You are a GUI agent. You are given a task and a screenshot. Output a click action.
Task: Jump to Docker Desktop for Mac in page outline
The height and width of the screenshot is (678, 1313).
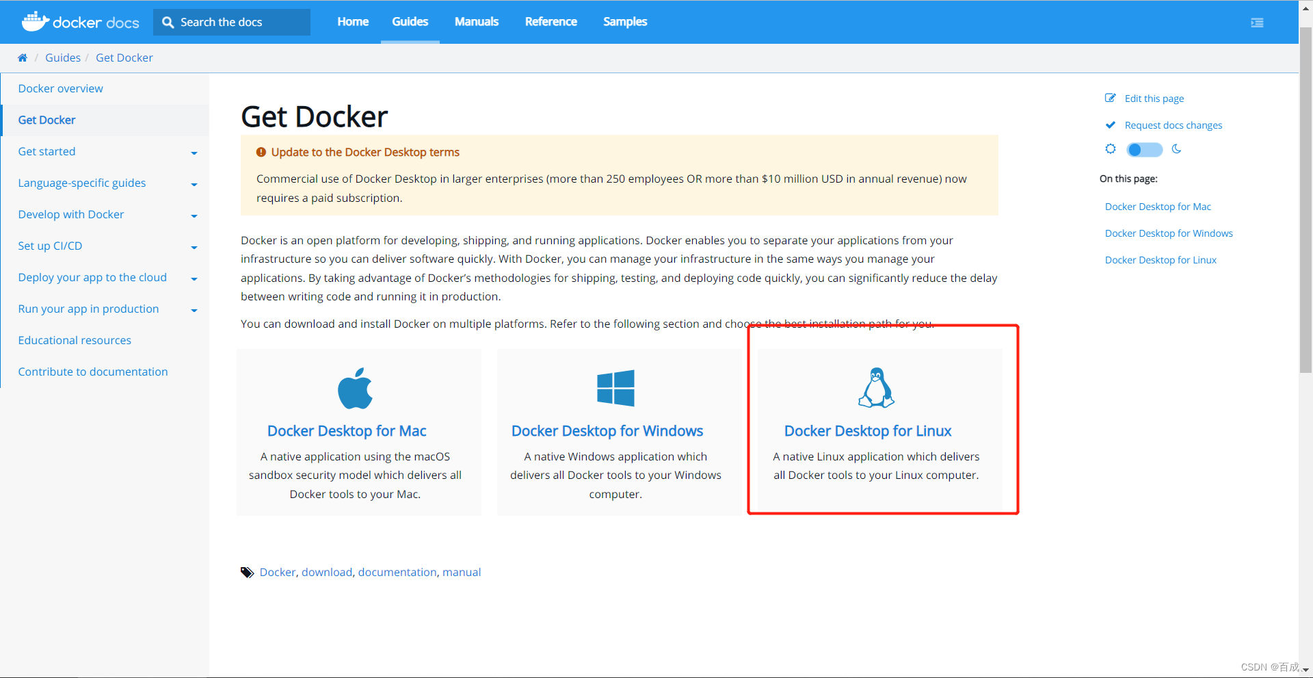point(1158,207)
